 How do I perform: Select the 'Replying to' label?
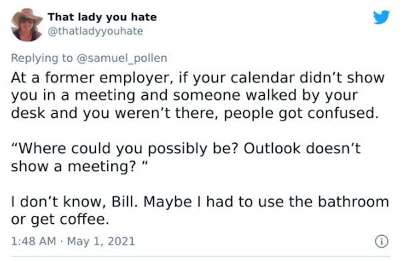tap(42, 58)
